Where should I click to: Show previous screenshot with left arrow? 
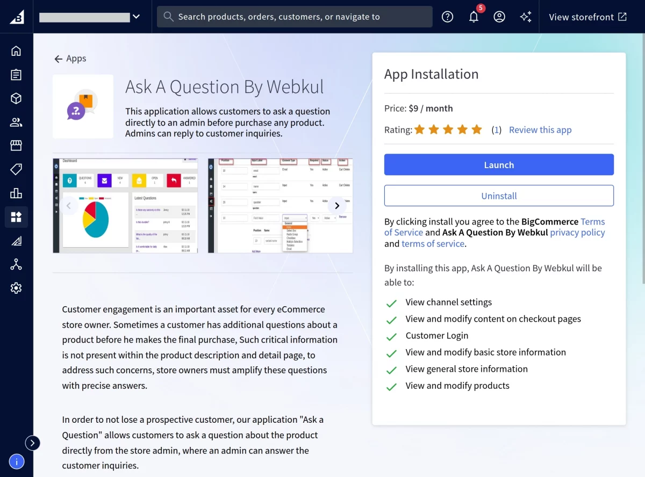[68, 205]
